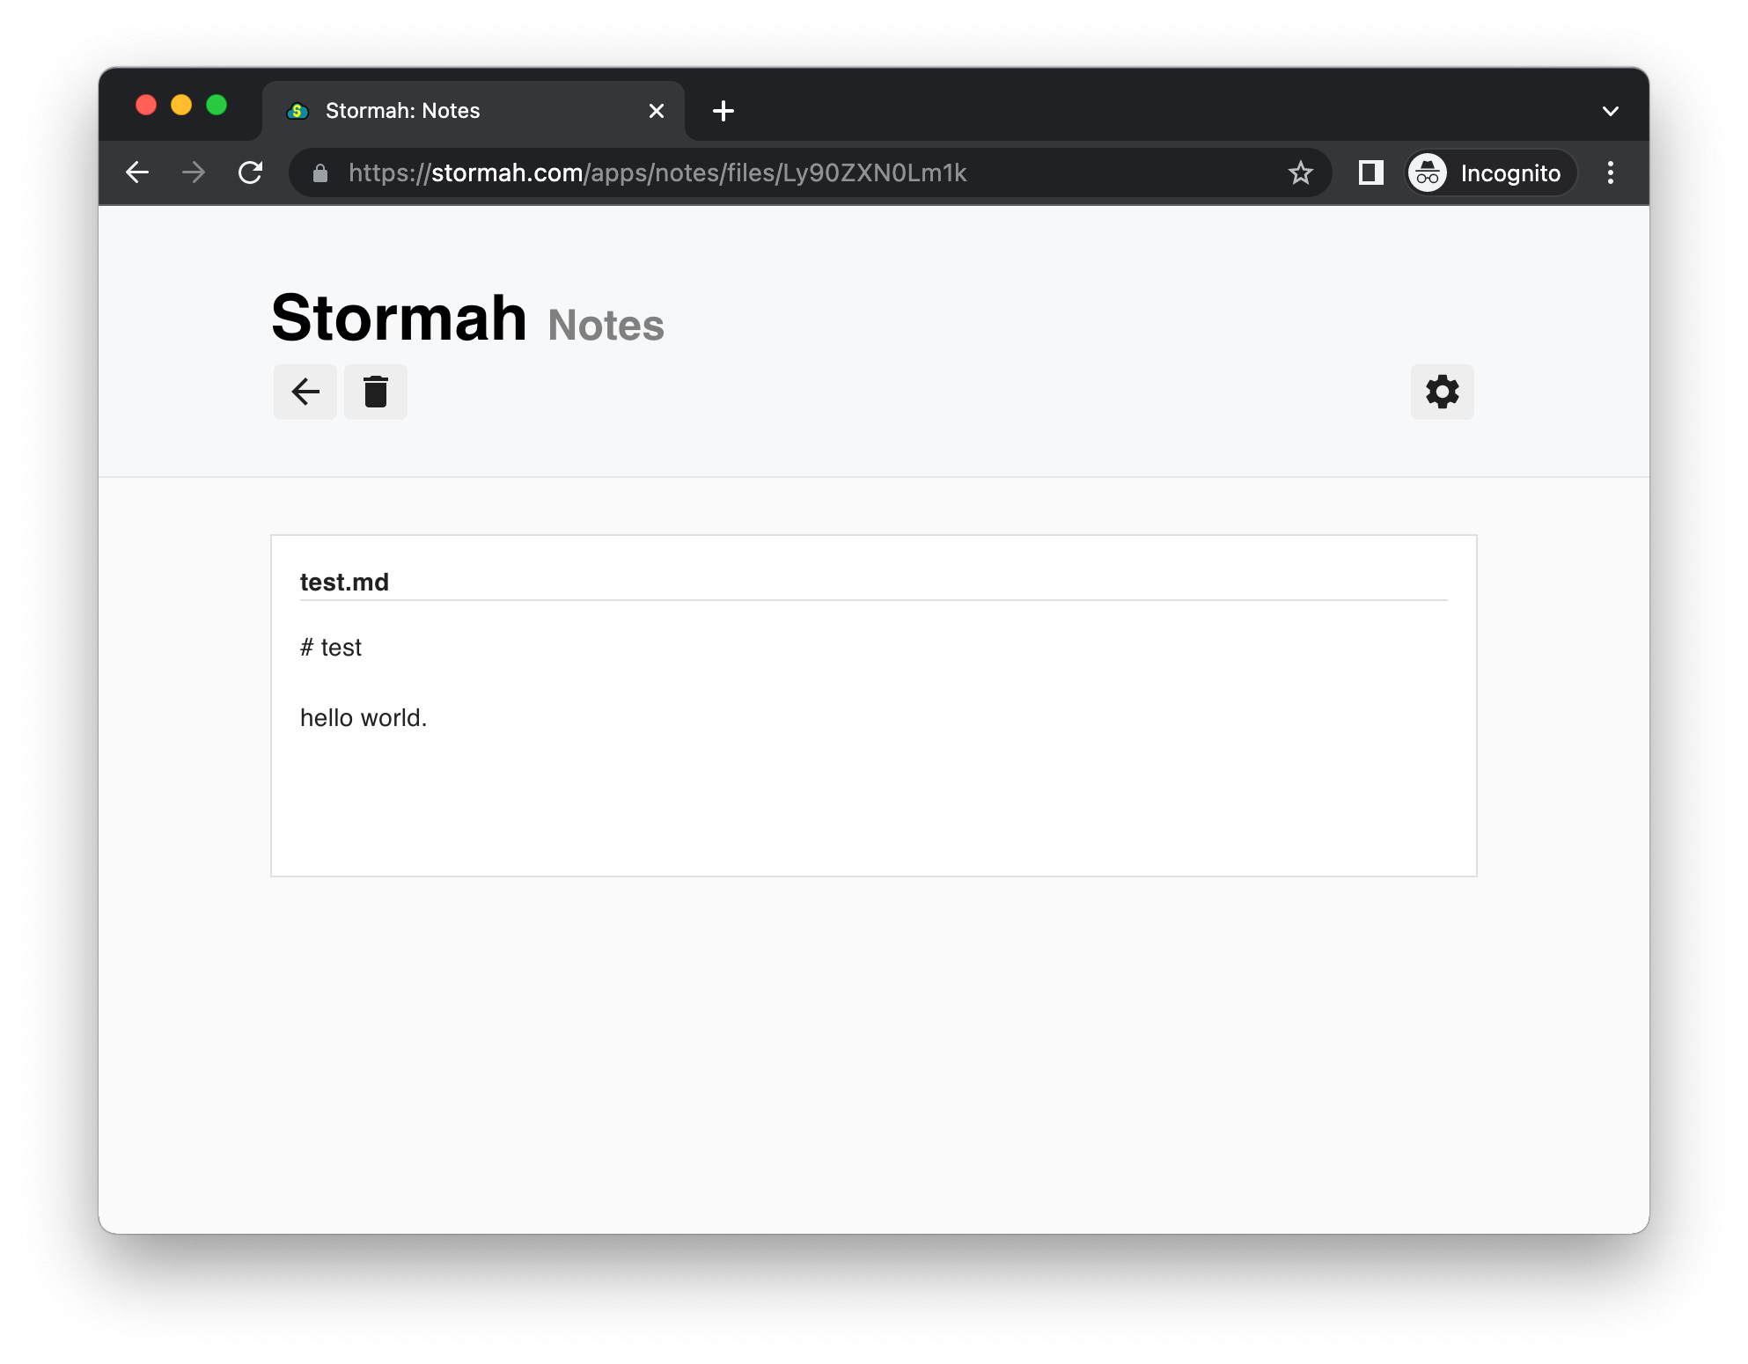Image resolution: width=1748 pixels, height=1364 pixels.
Task: Click the green maximize window button
Action: pyautogui.click(x=217, y=106)
